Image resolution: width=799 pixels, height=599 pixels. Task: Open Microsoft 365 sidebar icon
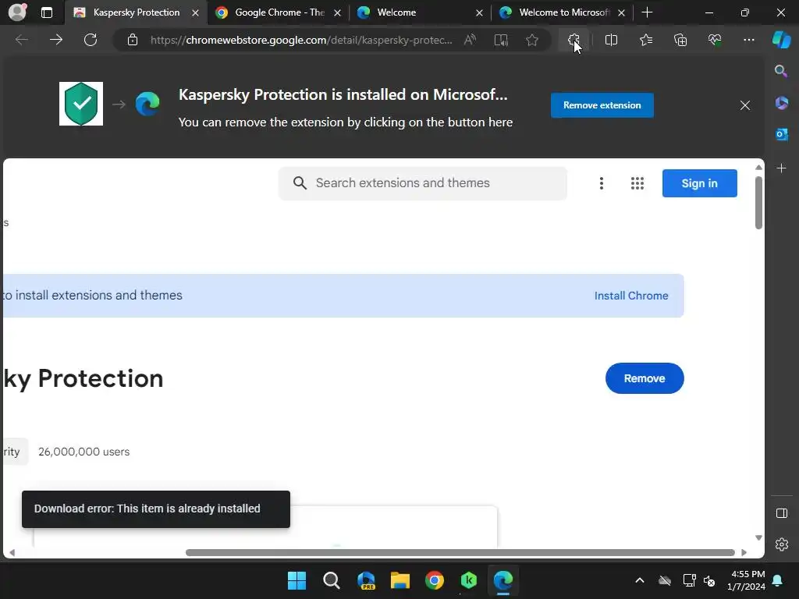click(x=781, y=103)
